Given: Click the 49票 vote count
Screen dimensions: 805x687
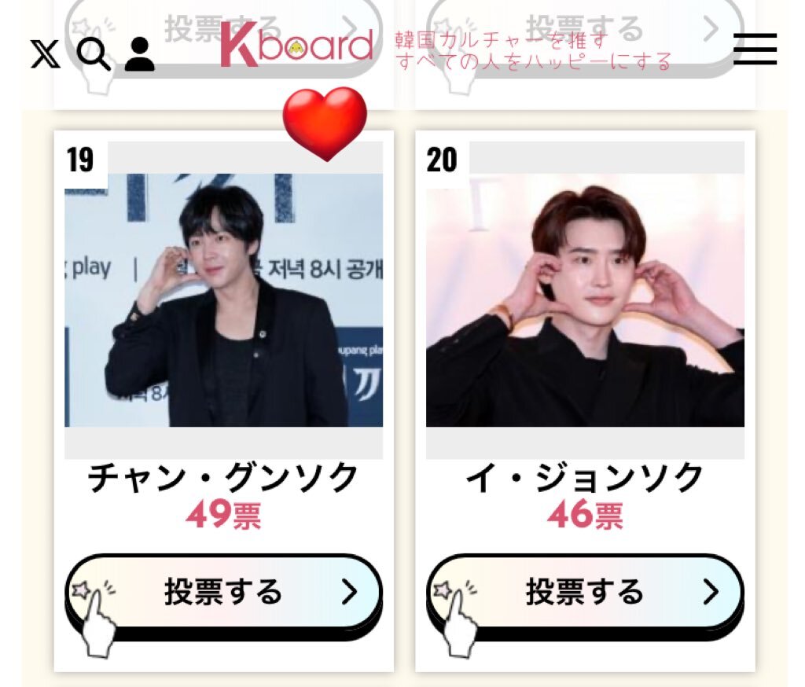Looking at the screenshot, I should (224, 515).
